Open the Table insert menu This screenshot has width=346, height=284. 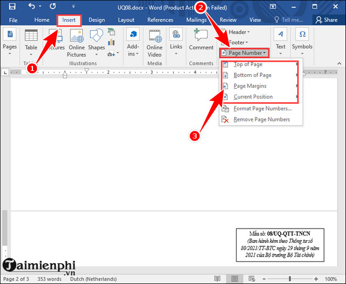[31, 42]
